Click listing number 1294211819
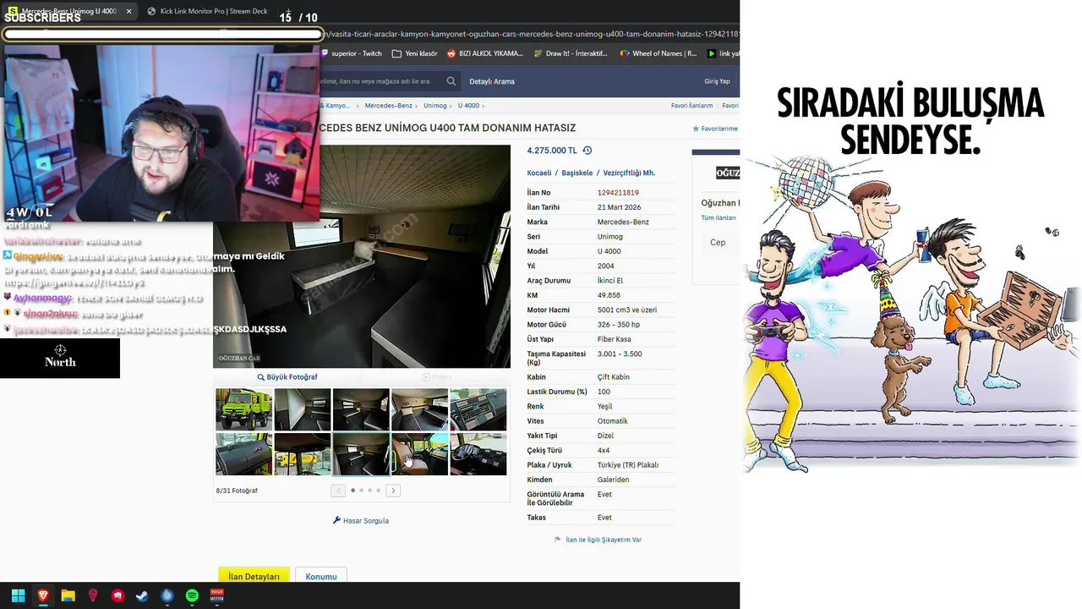The height and width of the screenshot is (609, 1082). click(618, 193)
